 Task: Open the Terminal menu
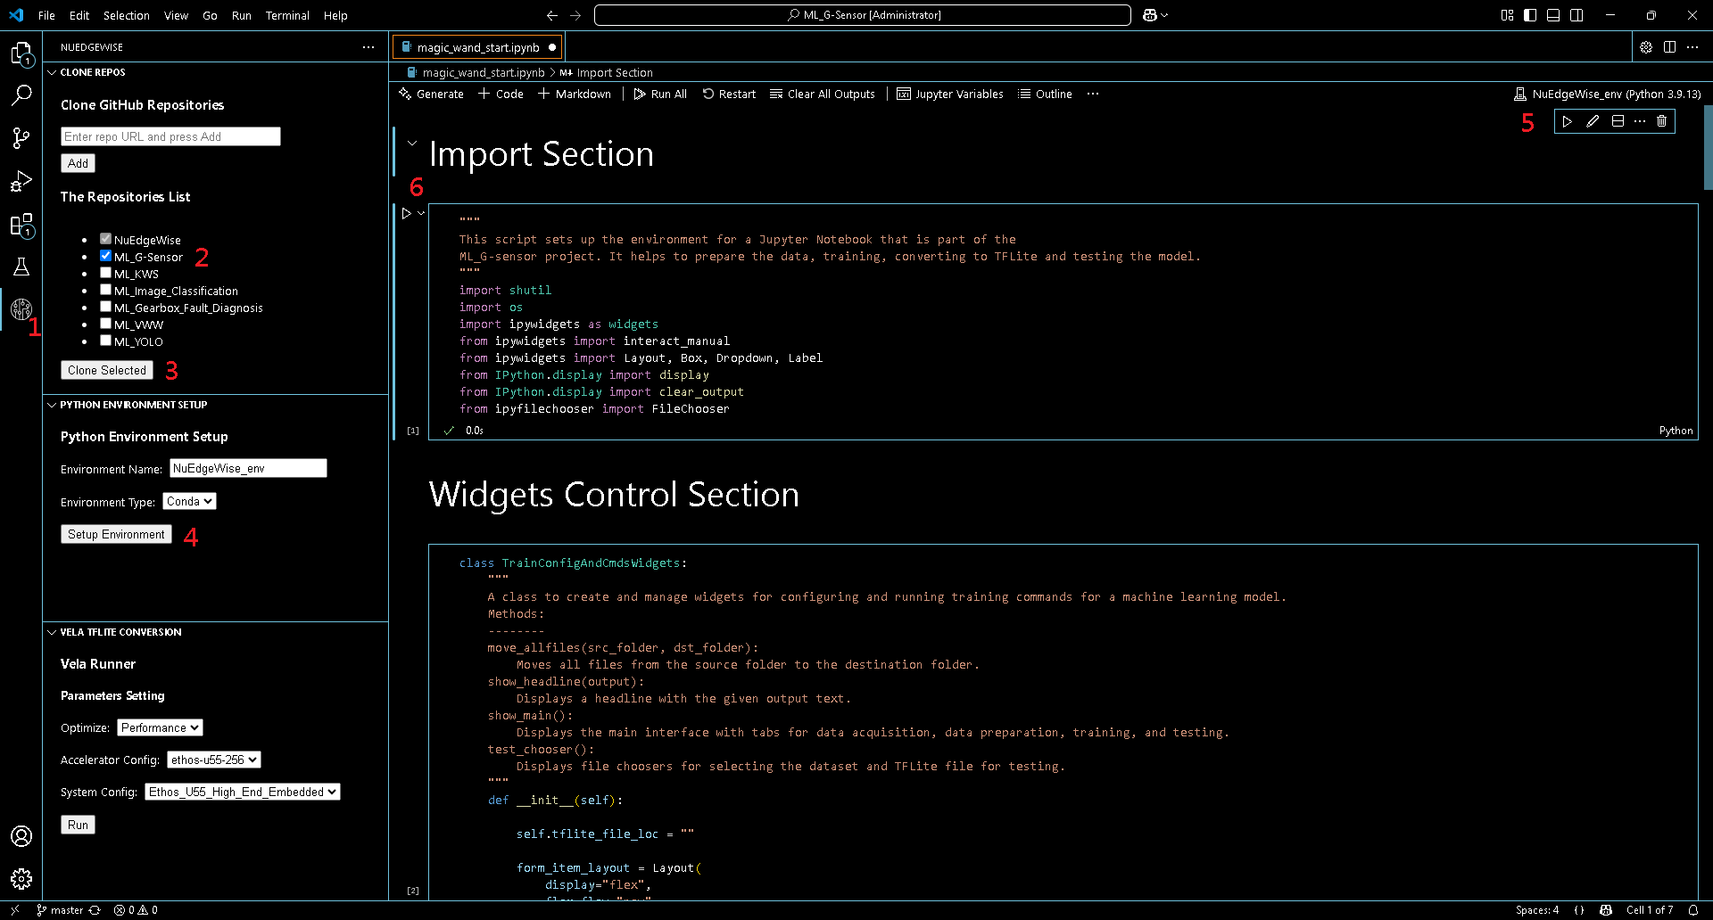(x=287, y=15)
